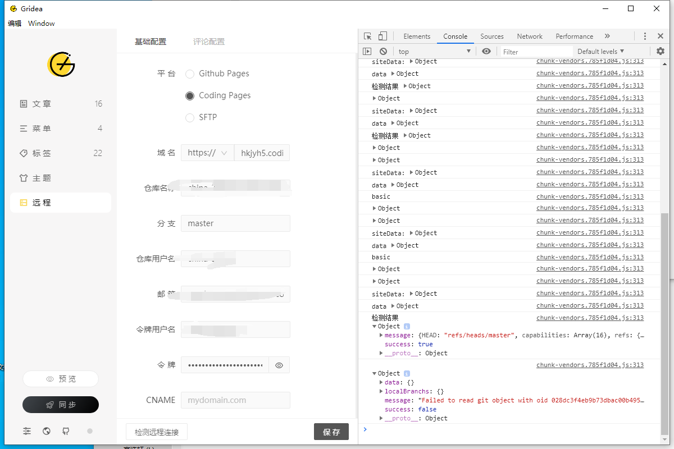This screenshot has height=449, width=674.
Task: Switch to the 评论配置 tab
Action: 208,41
